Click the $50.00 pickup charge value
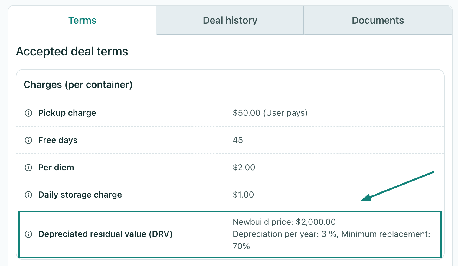The width and height of the screenshot is (458, 266). click(270, 113)
